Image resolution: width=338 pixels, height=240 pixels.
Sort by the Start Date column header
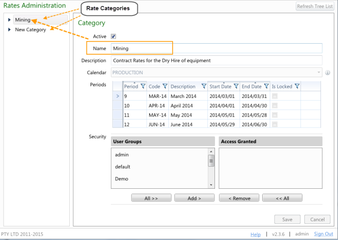click(x=220, y=86)
